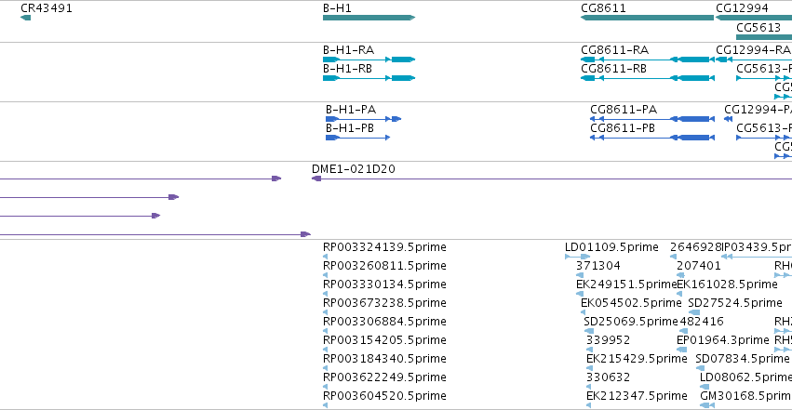The height and width of the screenshot is (410, 792).
Task: Open EST label EK249151.5prime
Action: 625,284
